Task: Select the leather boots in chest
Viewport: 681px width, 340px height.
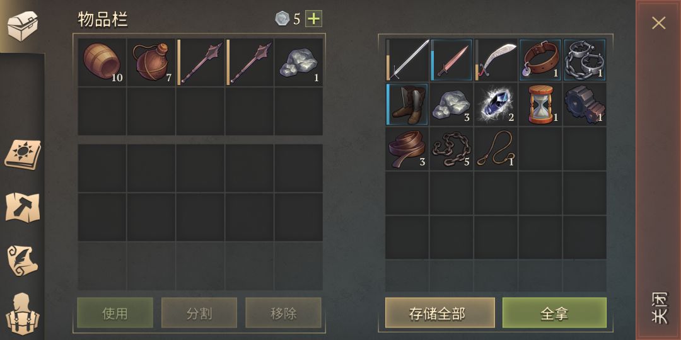Action: click(x=407, y=104)
